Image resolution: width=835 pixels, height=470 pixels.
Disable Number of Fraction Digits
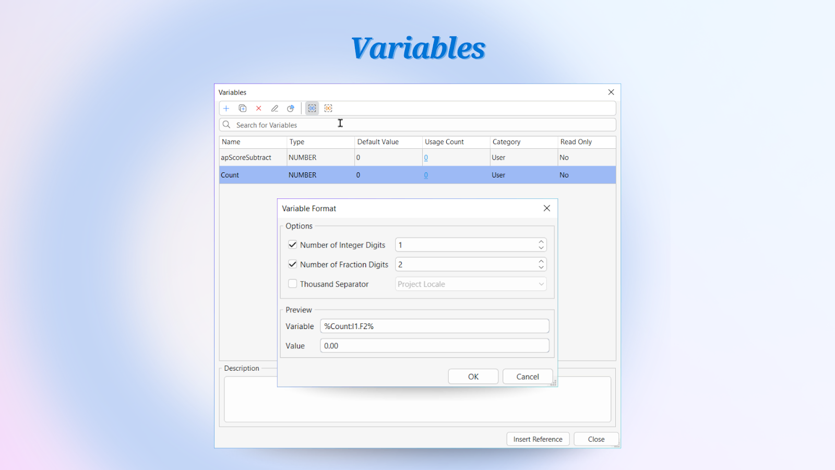click(292, 264)
